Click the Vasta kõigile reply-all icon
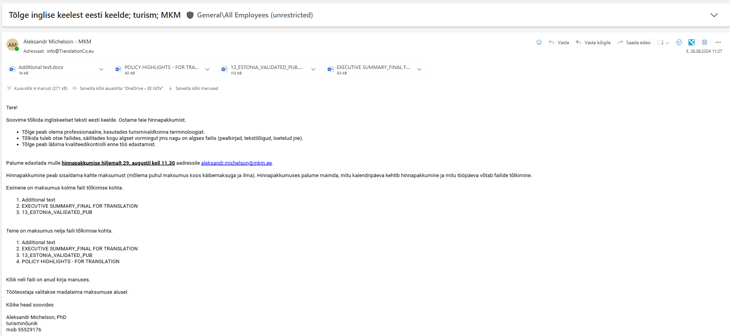This screenshot has width=730, height=336. click(x=578, y=42)
